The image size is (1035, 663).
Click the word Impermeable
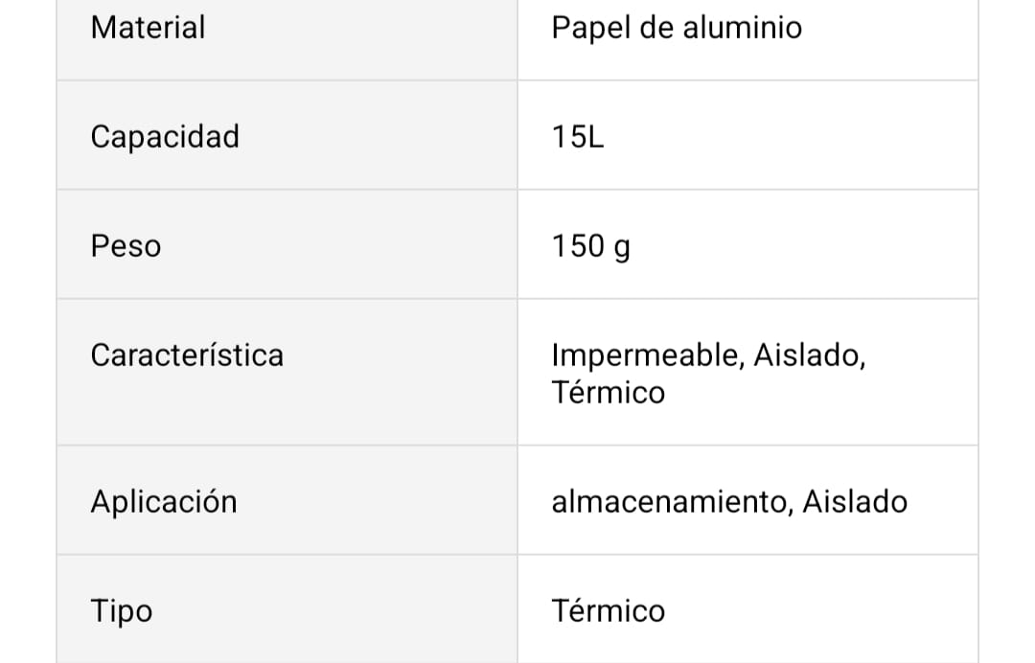pyautogui.click(x=645, y=354)
